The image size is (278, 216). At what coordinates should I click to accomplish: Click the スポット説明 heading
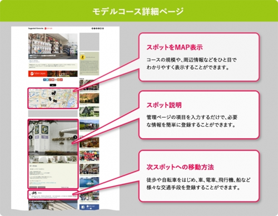coord(164,105)
